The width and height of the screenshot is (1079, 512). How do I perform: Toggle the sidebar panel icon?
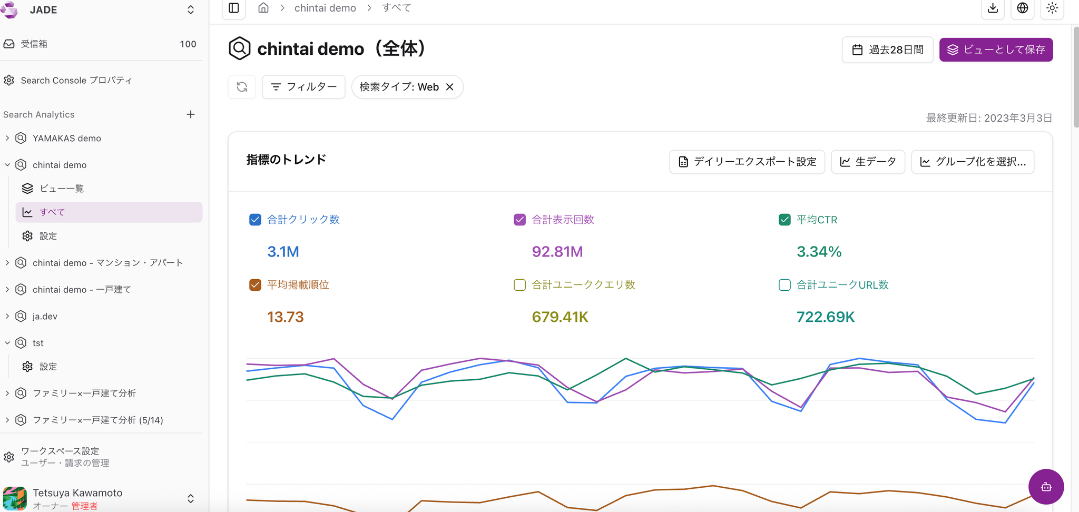(234, 8)
